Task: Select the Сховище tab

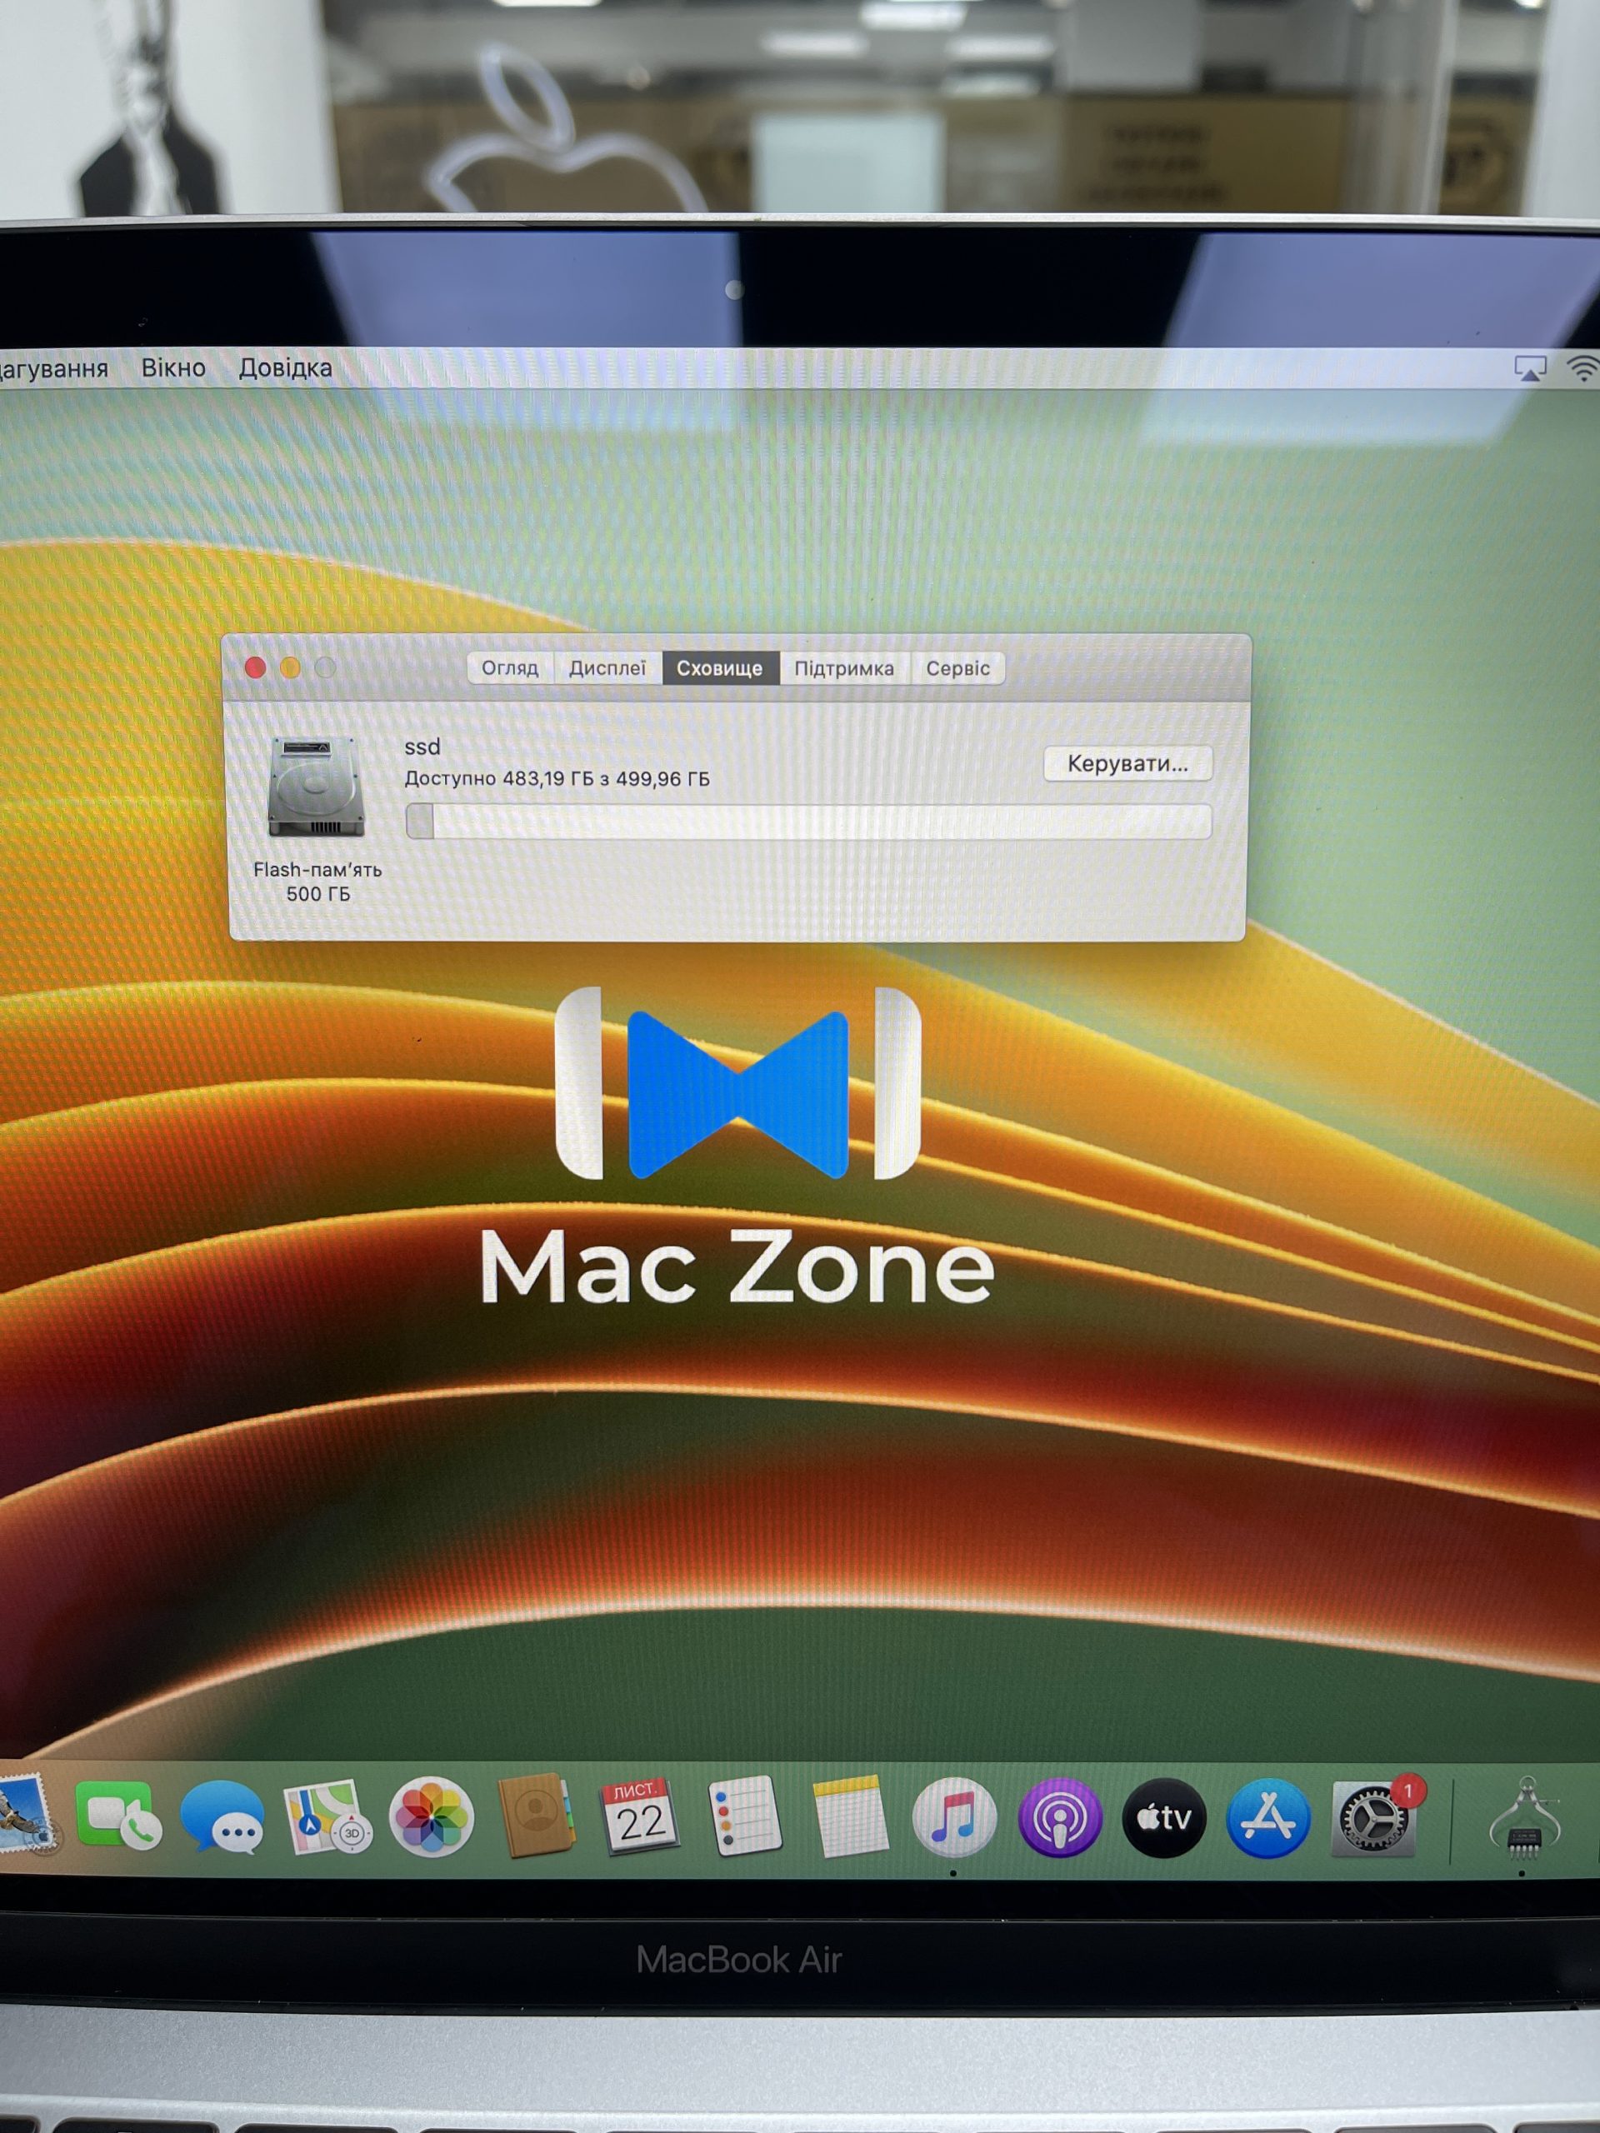Action: click(719, 667)
